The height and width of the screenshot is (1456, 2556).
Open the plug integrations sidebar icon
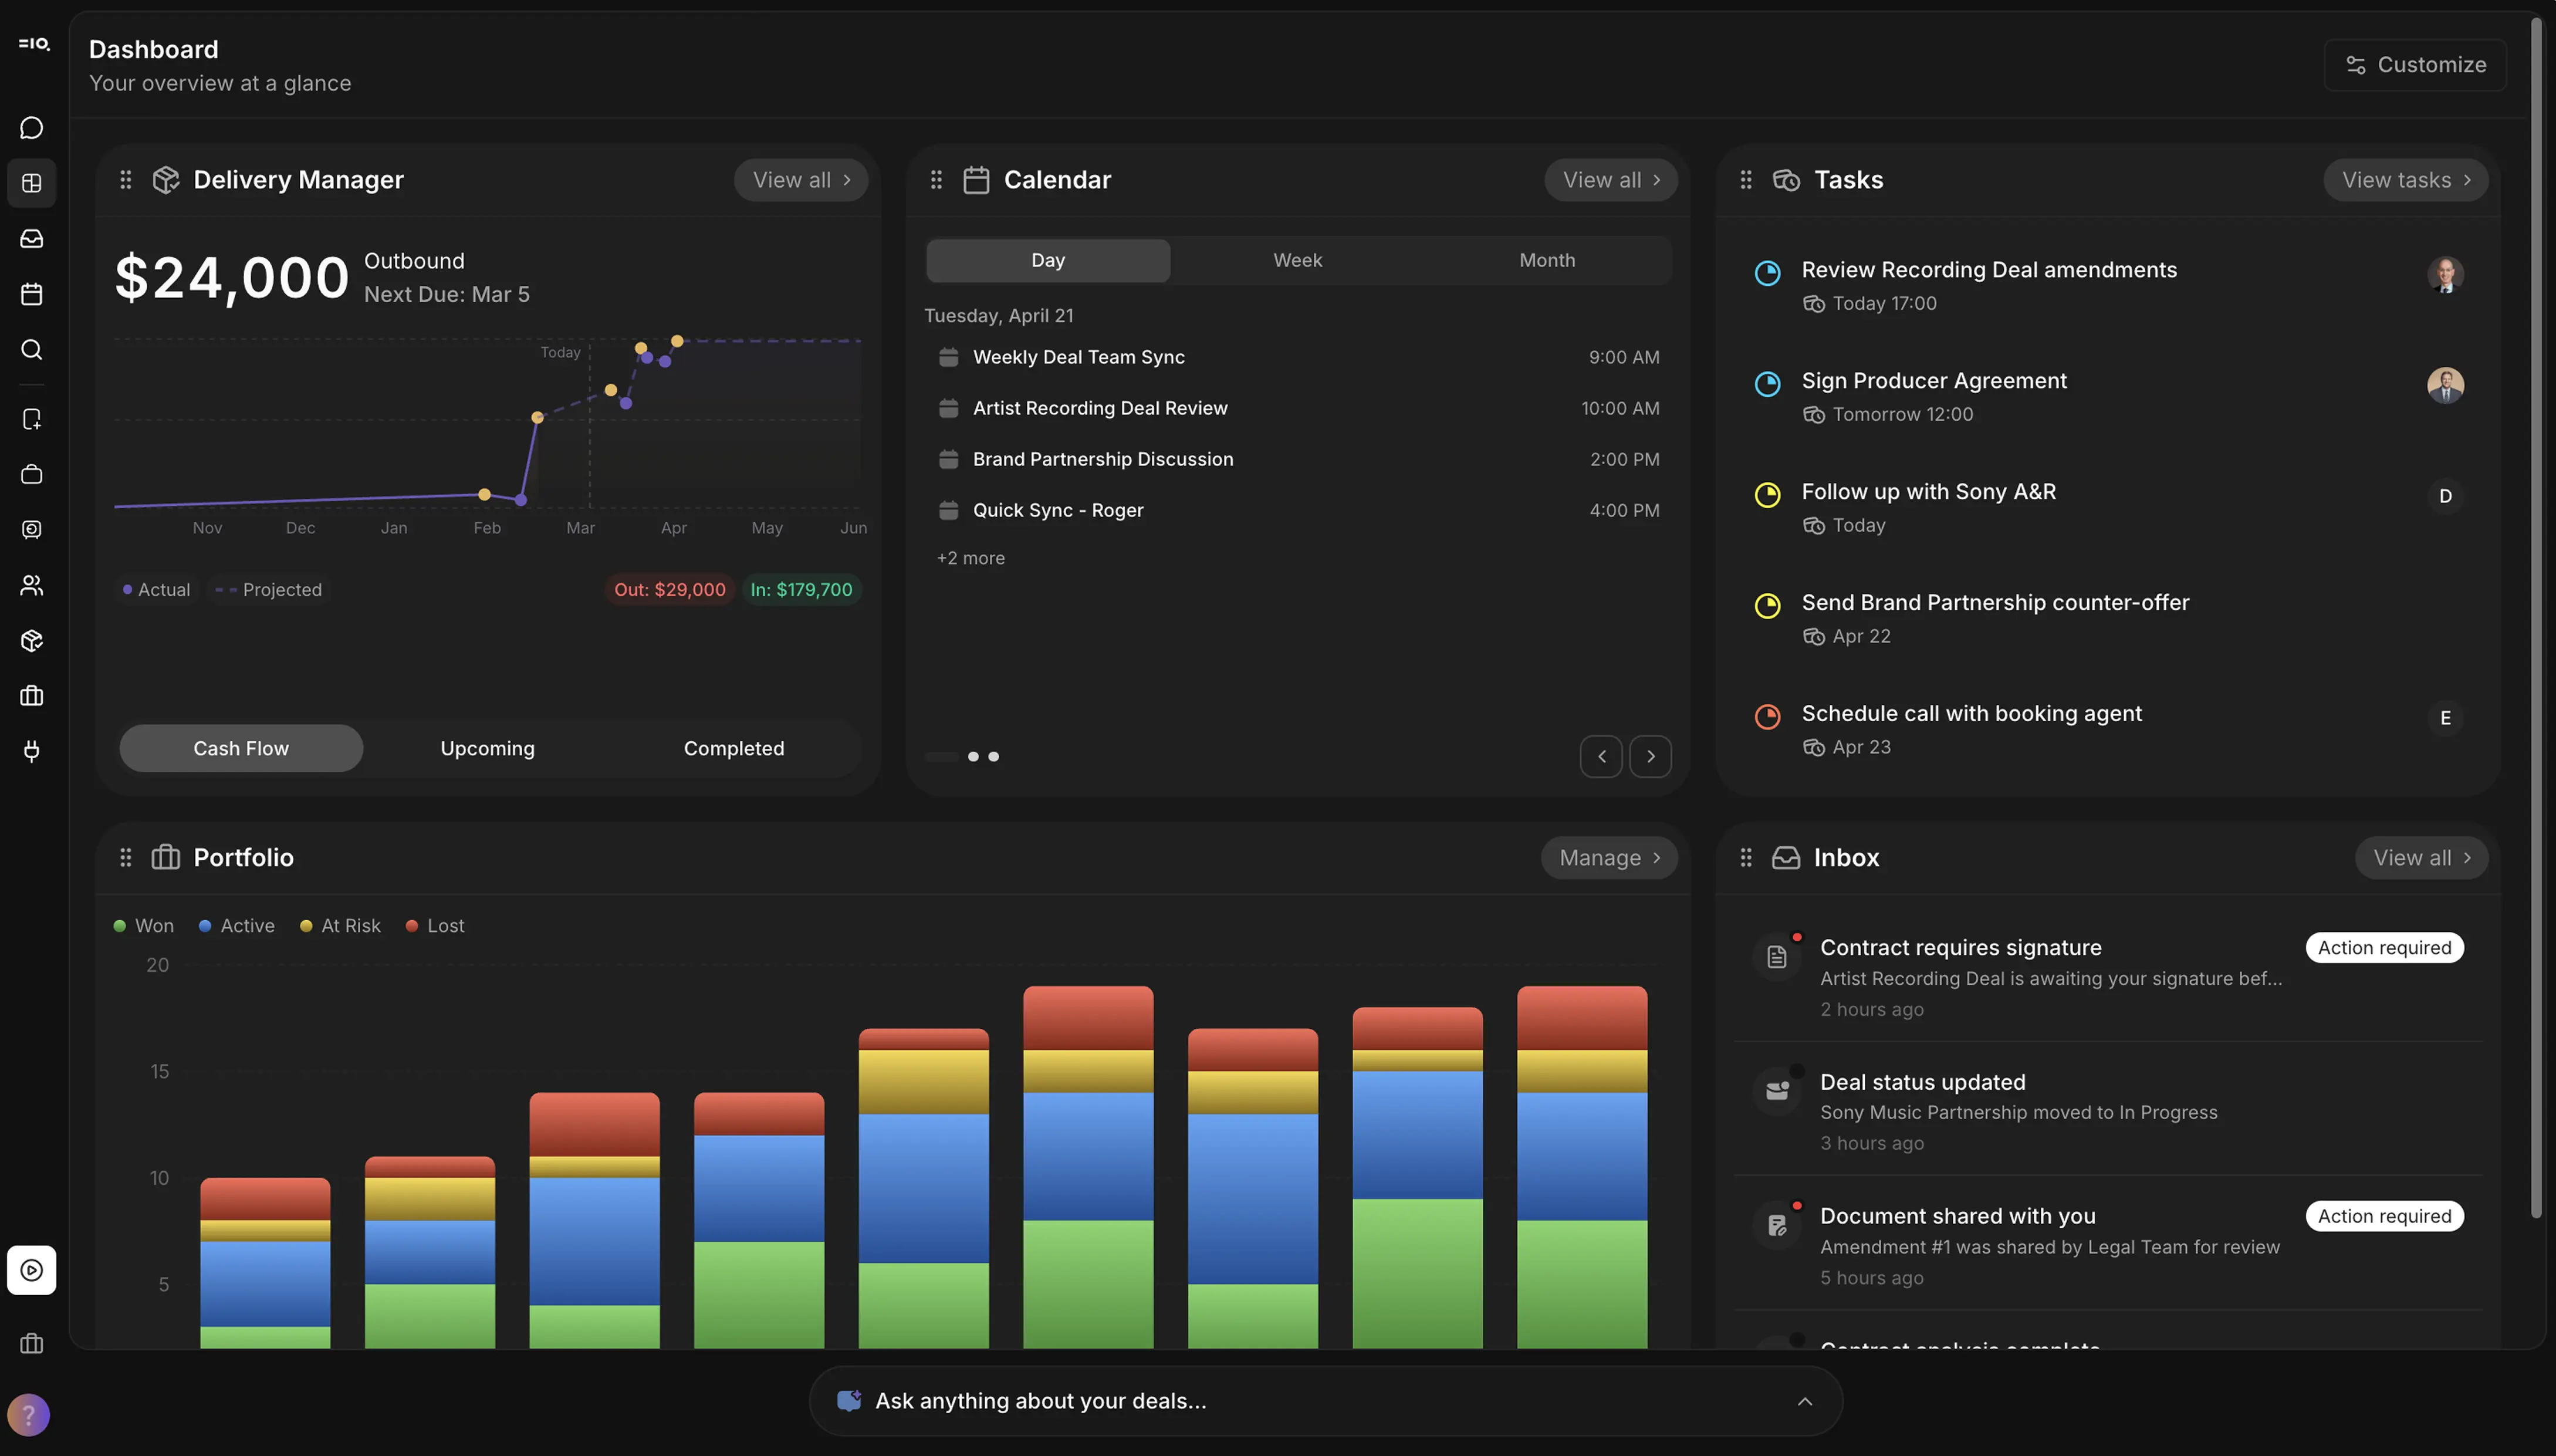pos(31,751)
